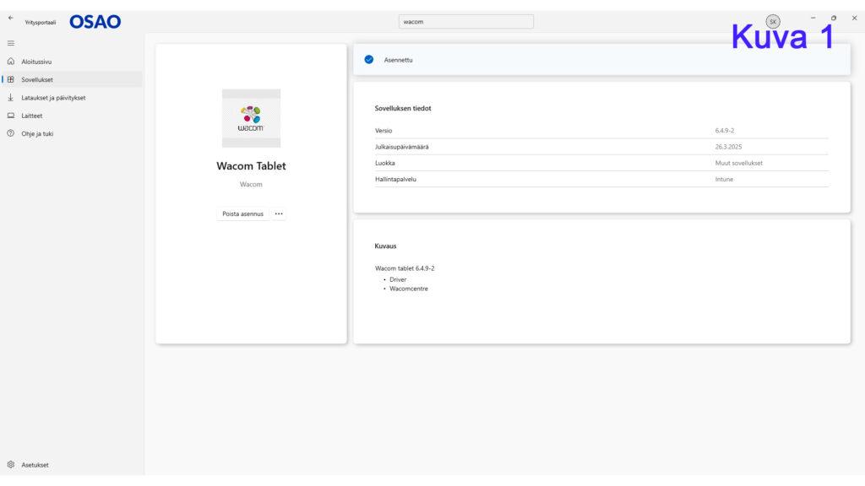
Task: Click the Asetukset gear icon
Action: coord(10,465)
